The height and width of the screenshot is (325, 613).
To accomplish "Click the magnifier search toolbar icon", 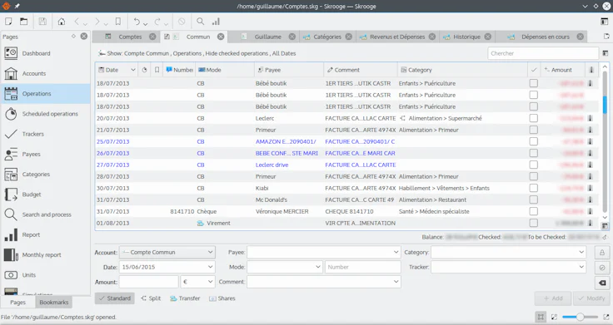I will pos(200,22).
